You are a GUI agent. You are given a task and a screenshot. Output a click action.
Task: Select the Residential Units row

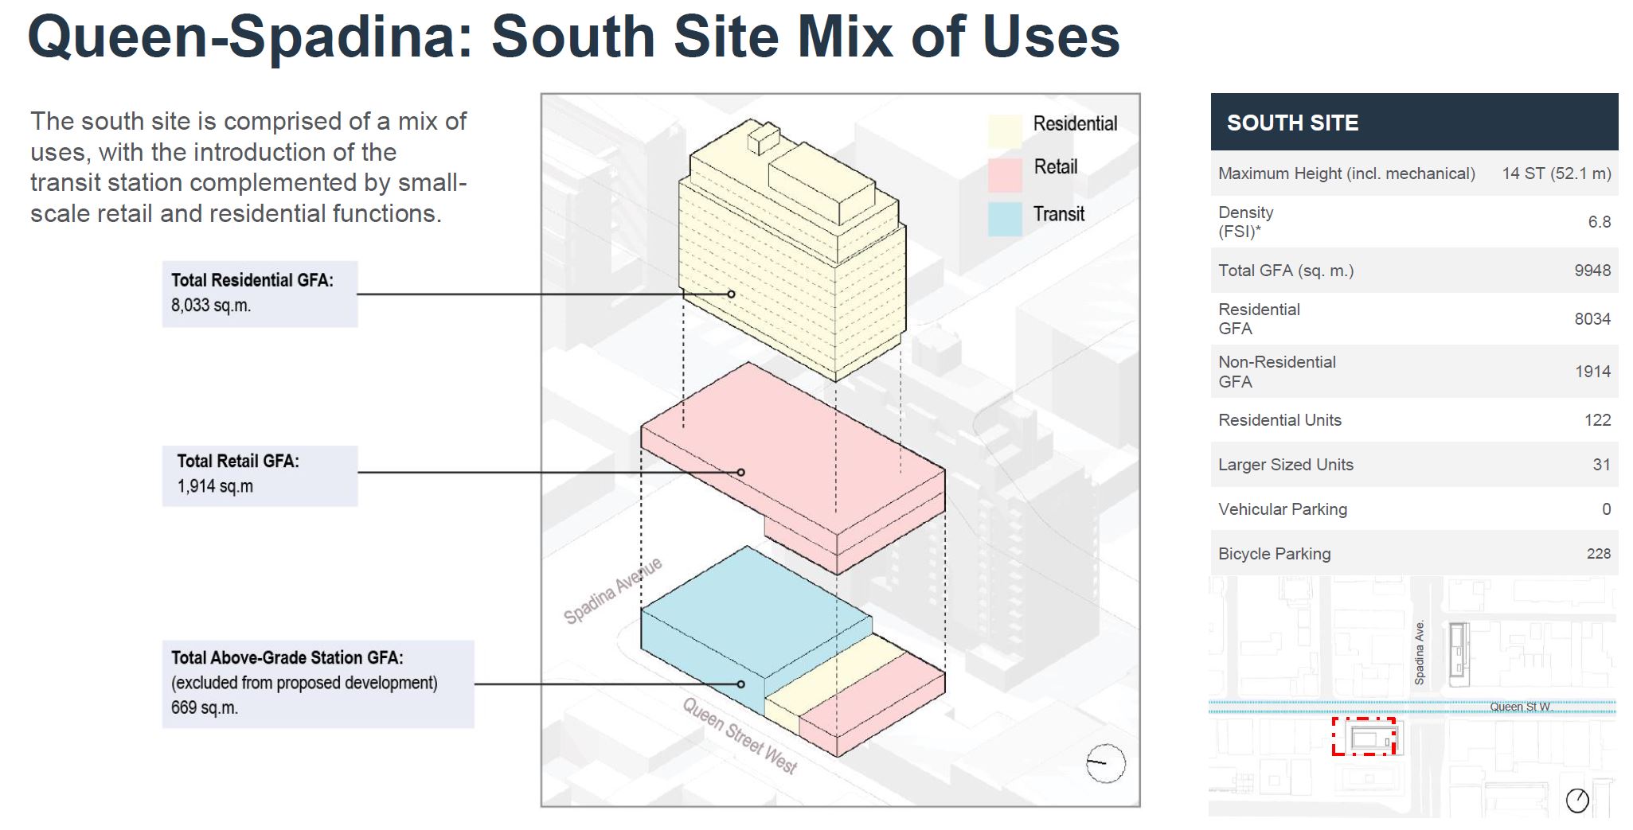click(1413, 420)
